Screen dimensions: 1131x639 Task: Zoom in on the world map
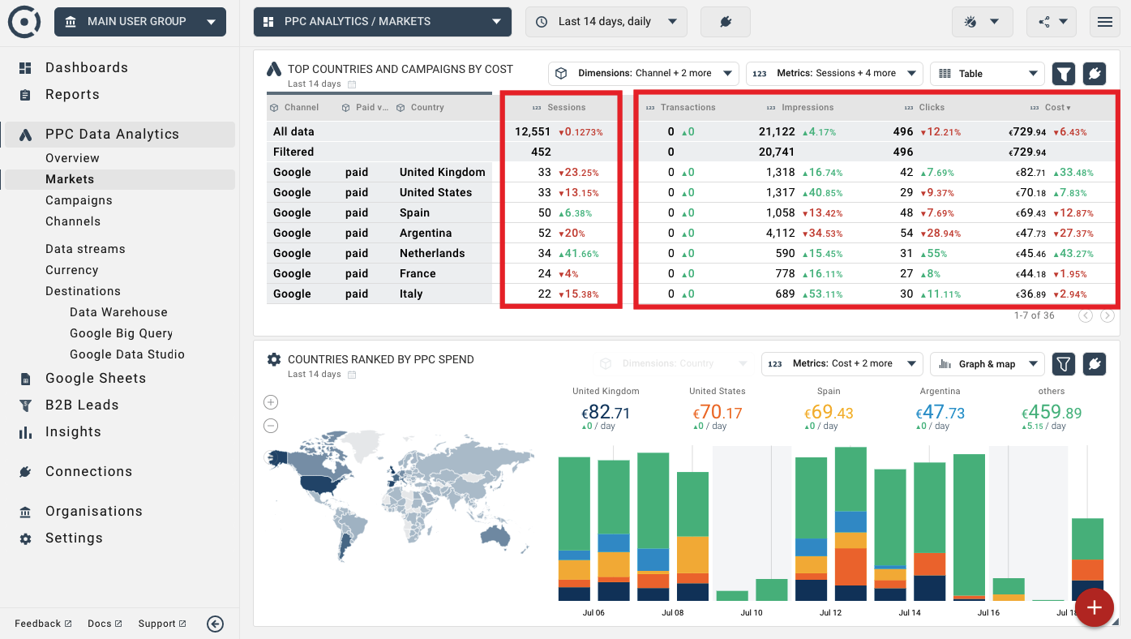tap(271, 402)
